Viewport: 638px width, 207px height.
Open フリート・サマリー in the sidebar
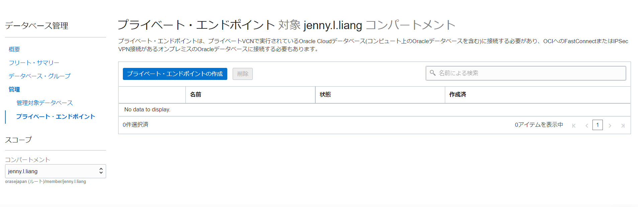(x=34, y=63)
